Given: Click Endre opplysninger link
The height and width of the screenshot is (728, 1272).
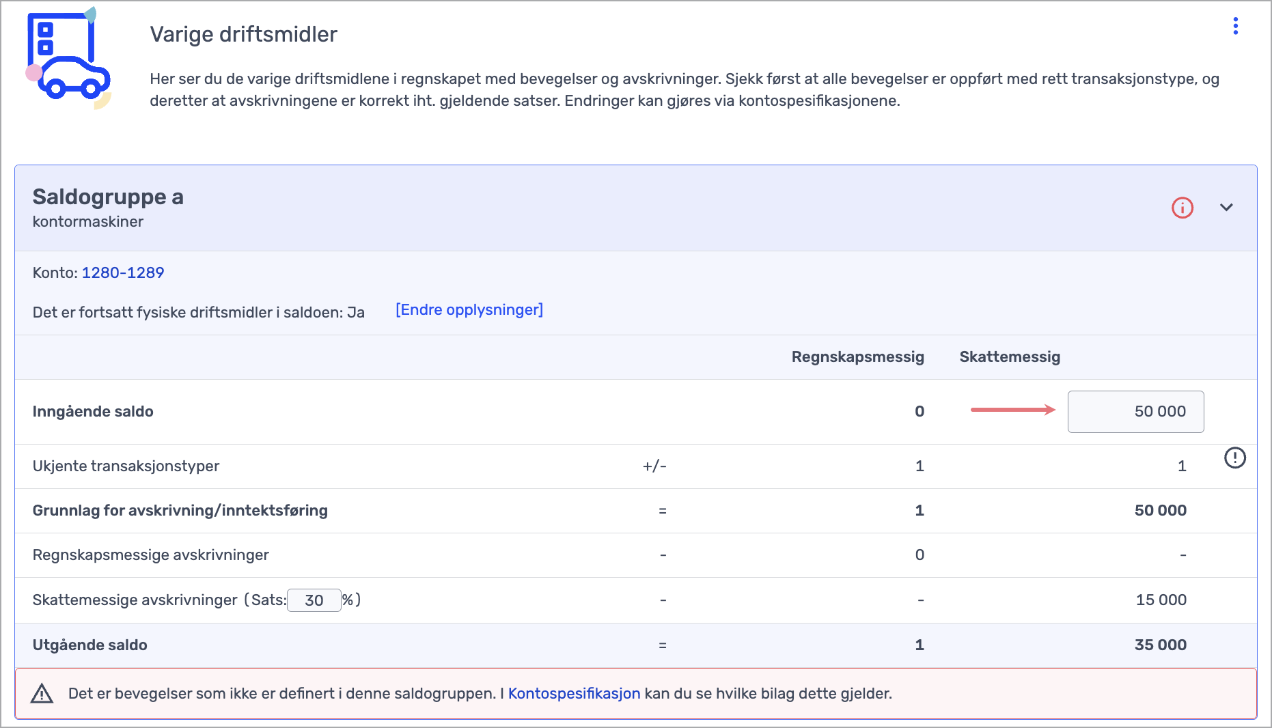Looking at the screenshot, I should (x=469, y=310).
